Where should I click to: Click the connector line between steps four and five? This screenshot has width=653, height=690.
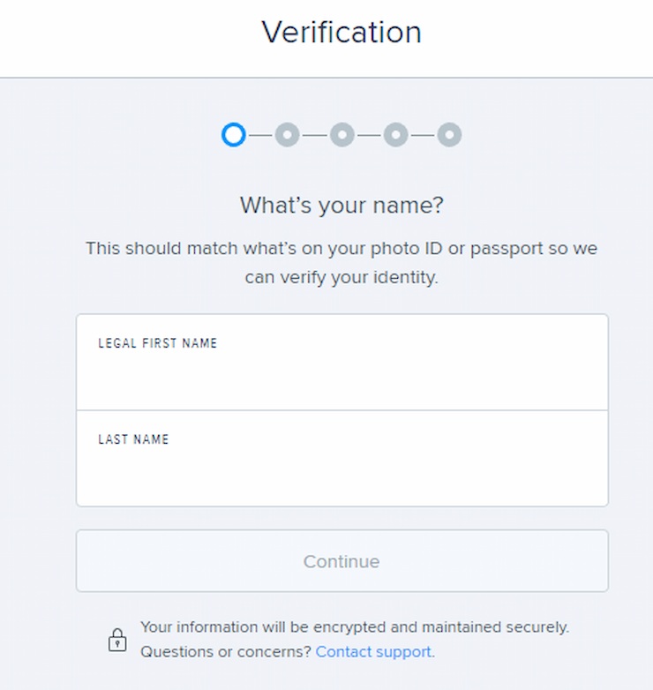(x=423, y=135)
